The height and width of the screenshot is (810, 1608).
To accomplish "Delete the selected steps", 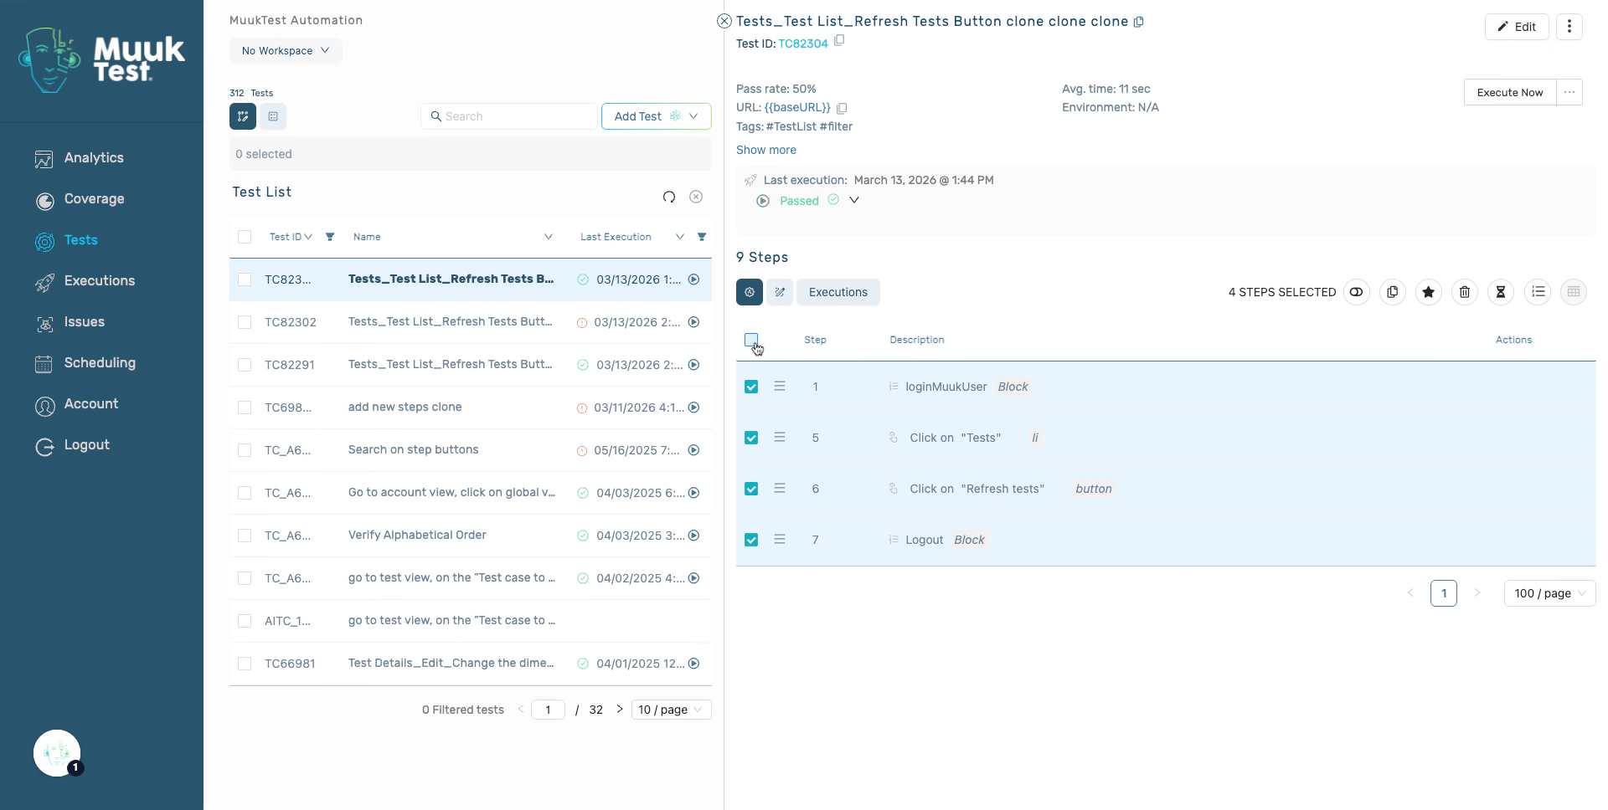I will coord(1465,292).
